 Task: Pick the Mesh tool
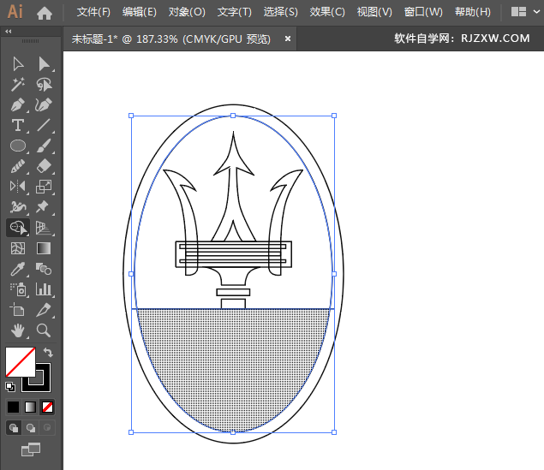18,248
